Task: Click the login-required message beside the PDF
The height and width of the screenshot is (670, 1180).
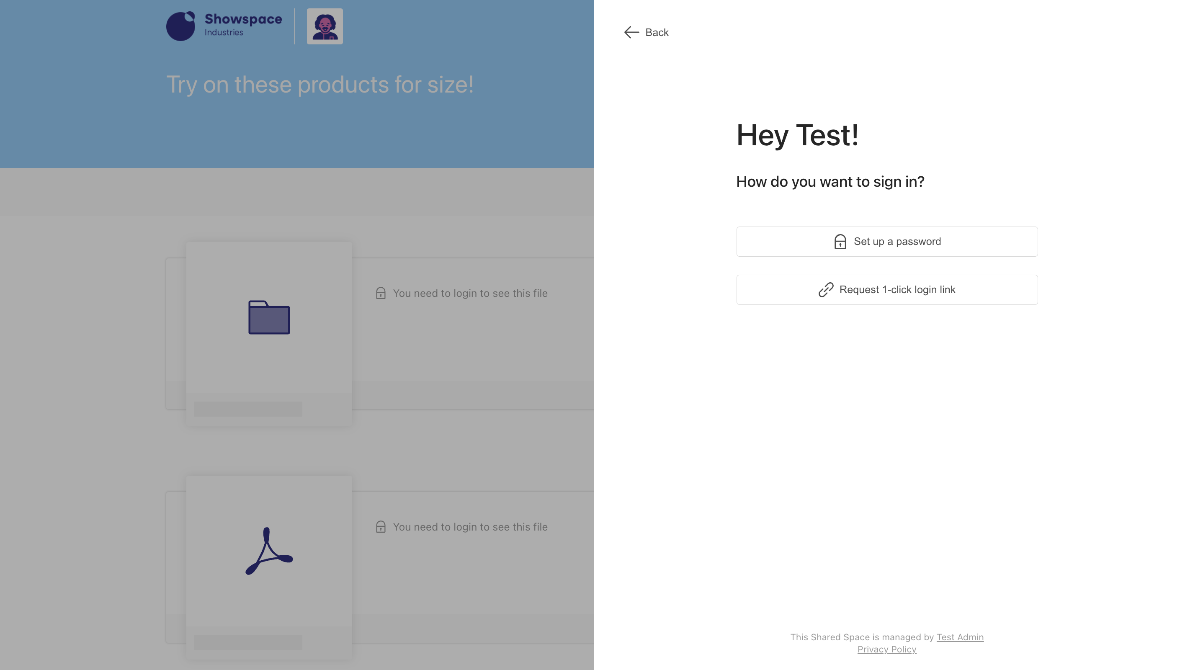Action: pyautogui.click(x=470, y=527)
